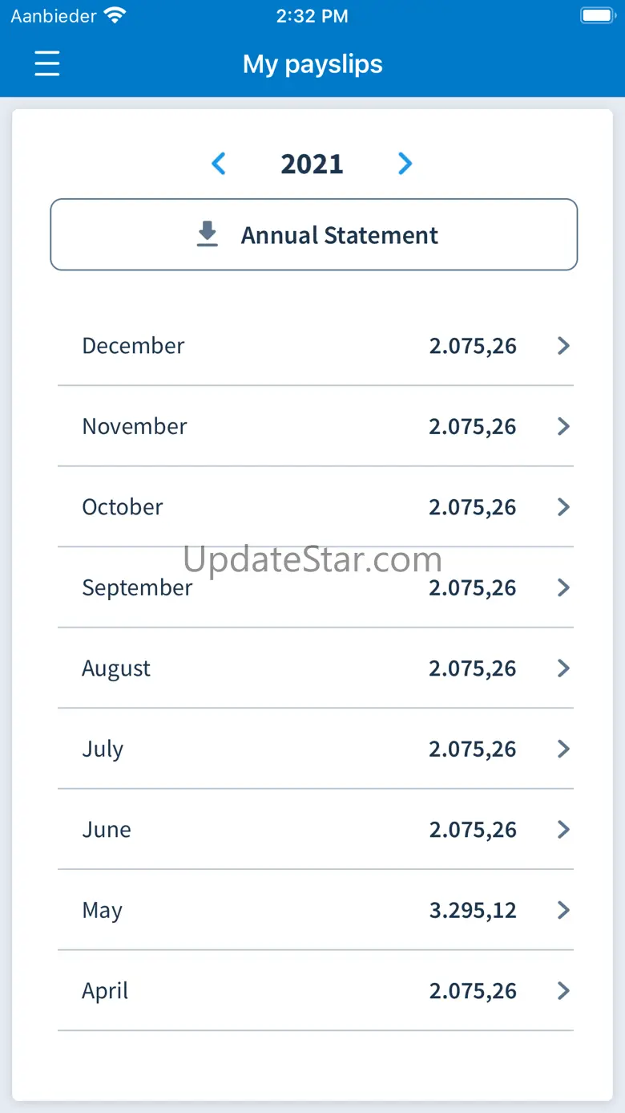Viewport: 625px width, 1113px height.
Task: Tap the Wi-Fi status icon
Action: tap(115, 15)
